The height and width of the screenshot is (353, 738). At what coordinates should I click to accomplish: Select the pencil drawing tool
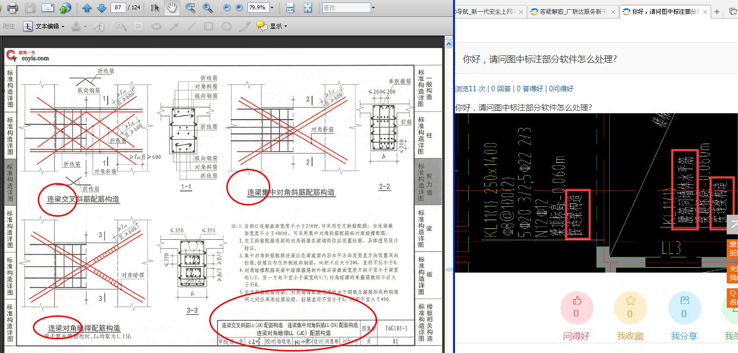244,26
